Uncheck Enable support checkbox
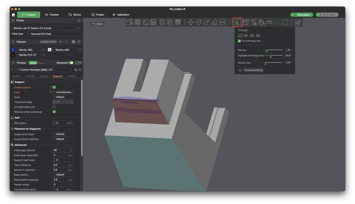The width and height of the screenshot is (355, 204). click(54, 87)
